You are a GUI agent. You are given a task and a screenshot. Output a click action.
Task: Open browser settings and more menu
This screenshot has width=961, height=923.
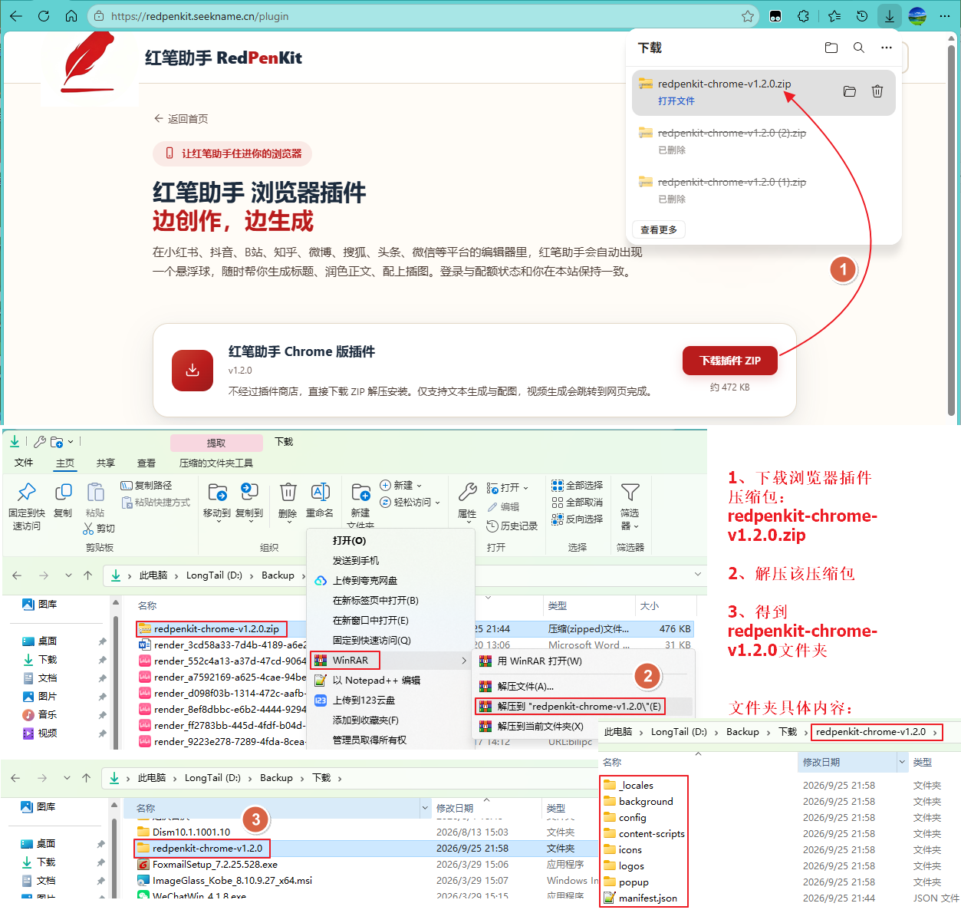[945, 16]
